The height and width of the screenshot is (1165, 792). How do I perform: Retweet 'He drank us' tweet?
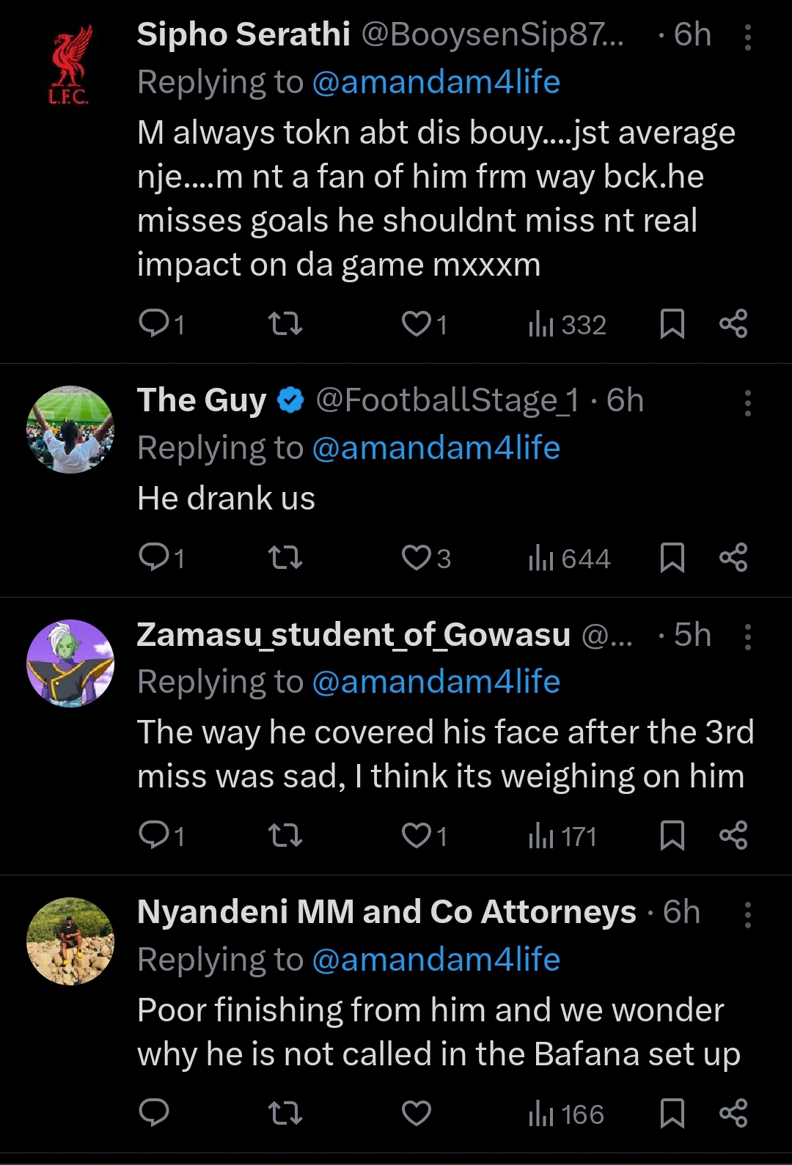[x=285, y=557]
